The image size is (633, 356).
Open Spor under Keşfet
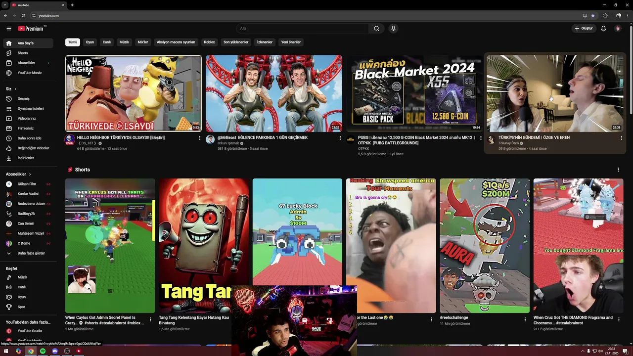[28, 307]
